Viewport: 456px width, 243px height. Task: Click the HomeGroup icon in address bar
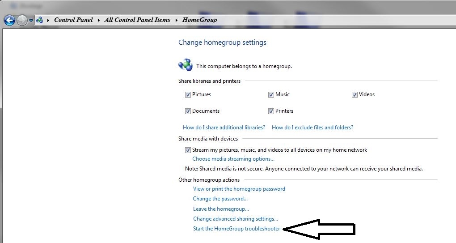pos(39,20)
